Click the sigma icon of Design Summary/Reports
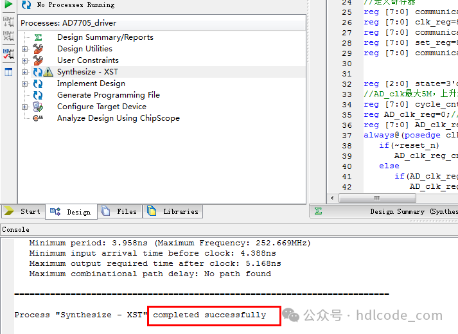This screenshot has height=334, width=458. pos(38,37)
